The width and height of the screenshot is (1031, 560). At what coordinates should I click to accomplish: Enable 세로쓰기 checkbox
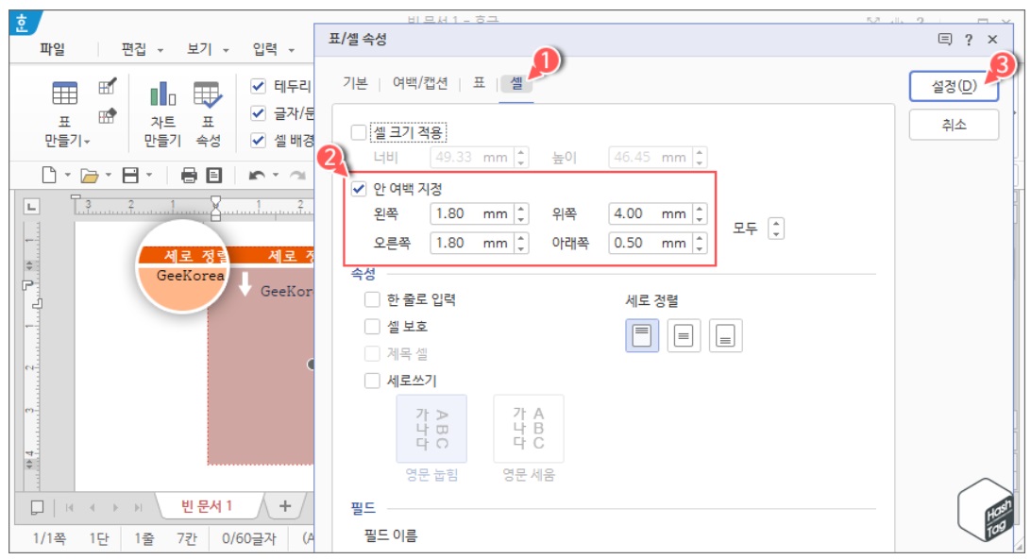(372, 381)
